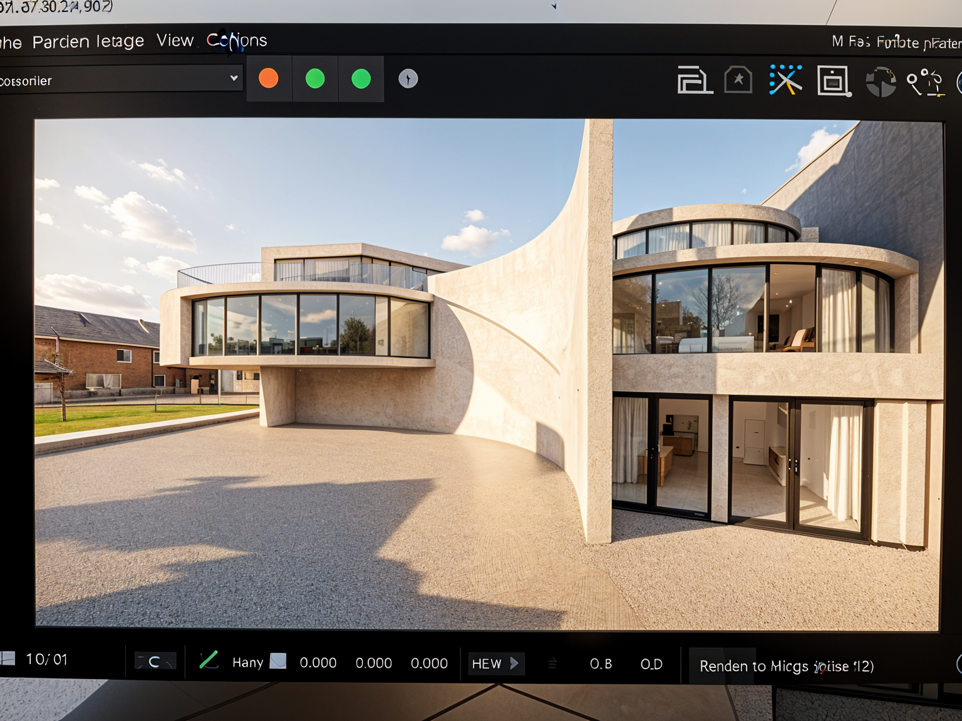Click the node path icon in toolbar
This screenshot has width=962, height=721.
tap(925, 82)
